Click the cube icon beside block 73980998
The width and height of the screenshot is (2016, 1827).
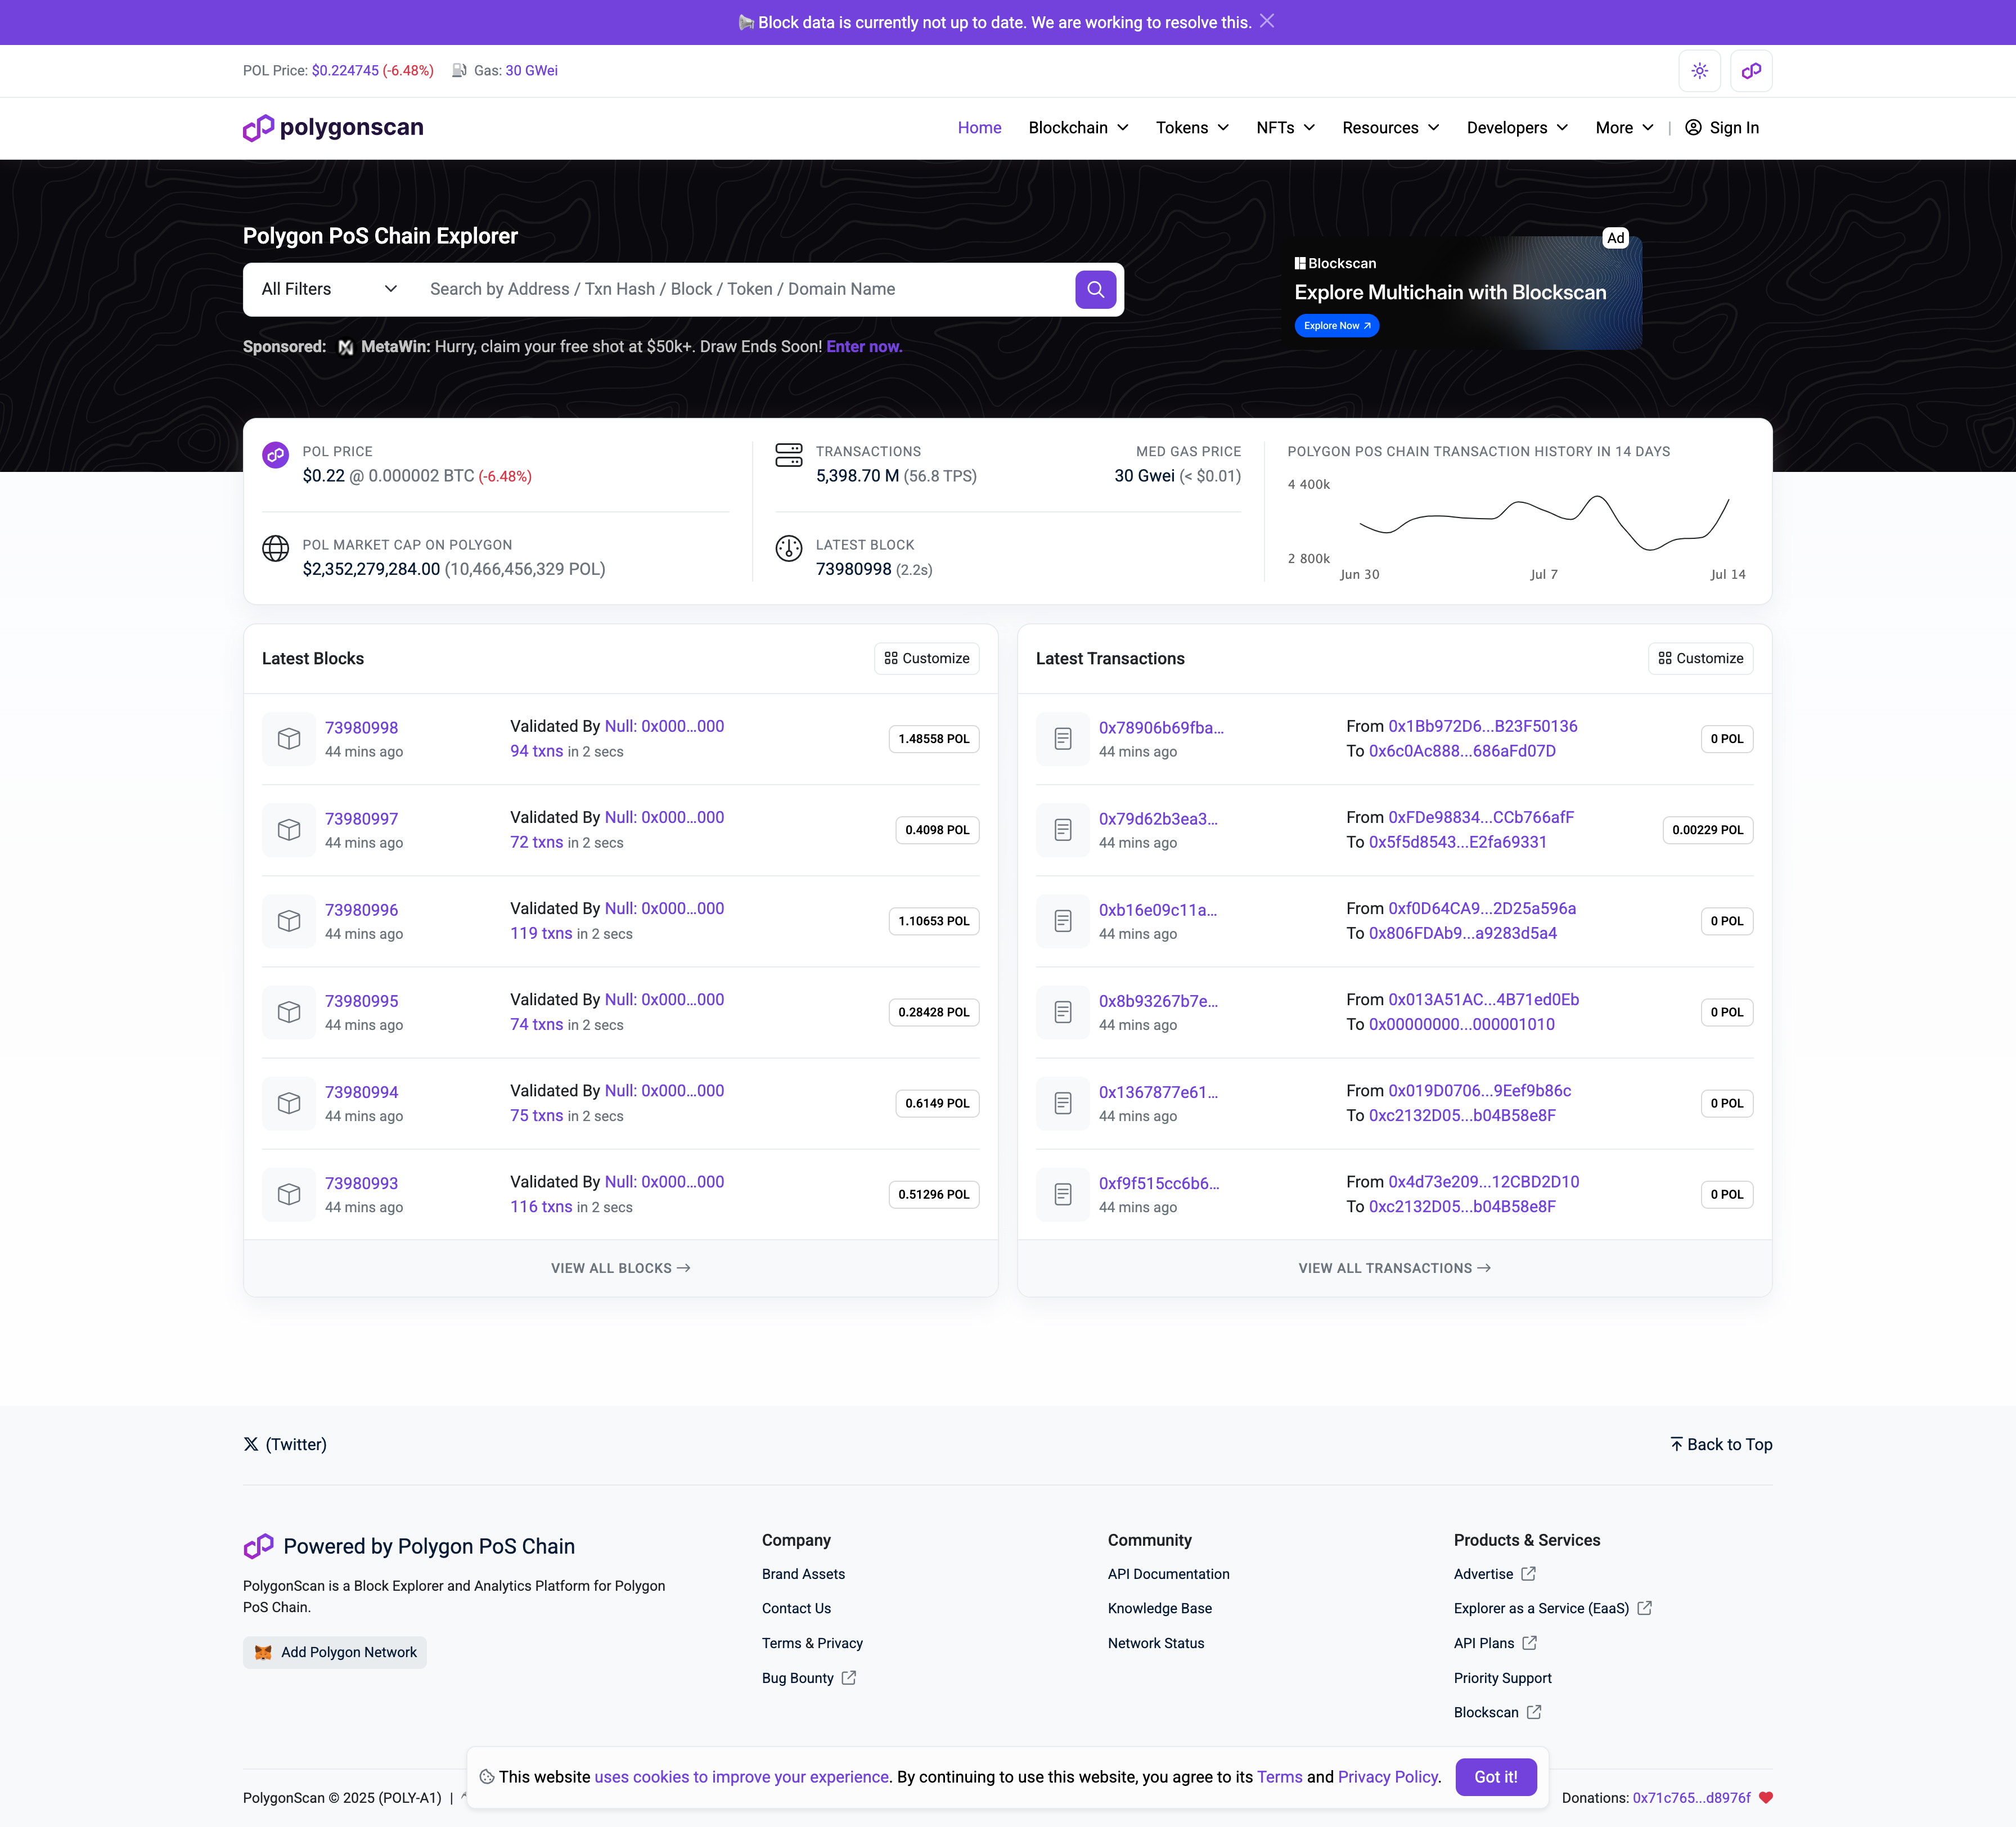pyautogui.click(x=288, y=739)
